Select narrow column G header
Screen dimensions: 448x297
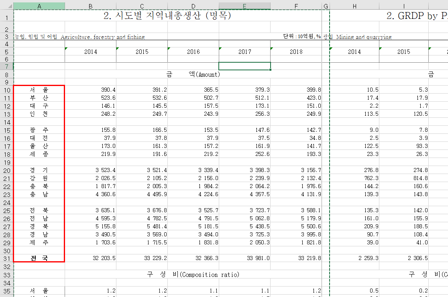coord(326,6)
